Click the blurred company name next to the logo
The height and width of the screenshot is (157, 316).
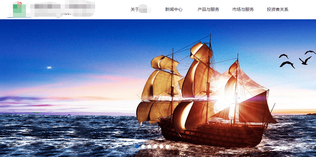click(x=63, y=9)
